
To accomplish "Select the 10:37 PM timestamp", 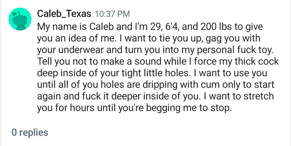I will coord(112,14).
